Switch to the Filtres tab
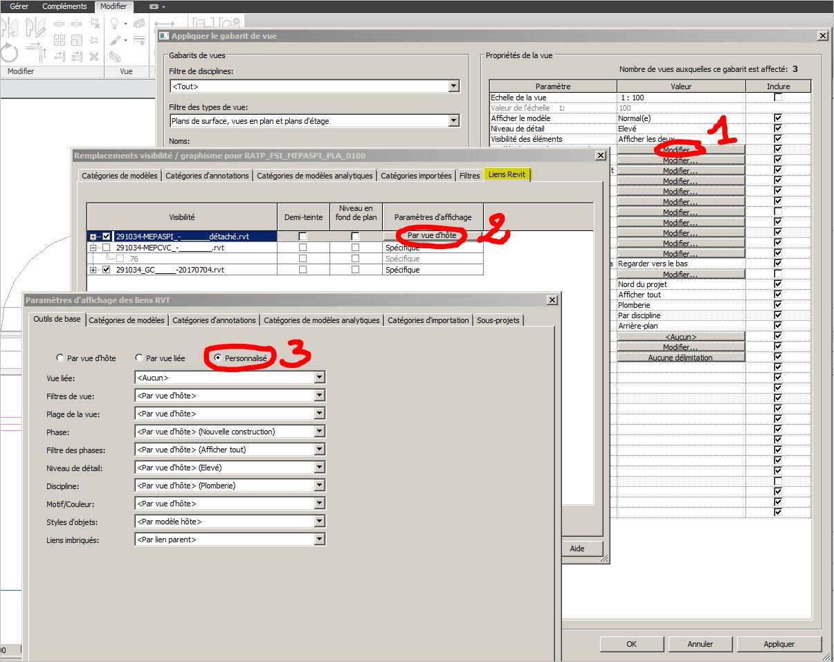Screen dimensions: 834x662 469,176
